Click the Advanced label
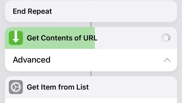 pyautogui.click(x=32, y=60)
